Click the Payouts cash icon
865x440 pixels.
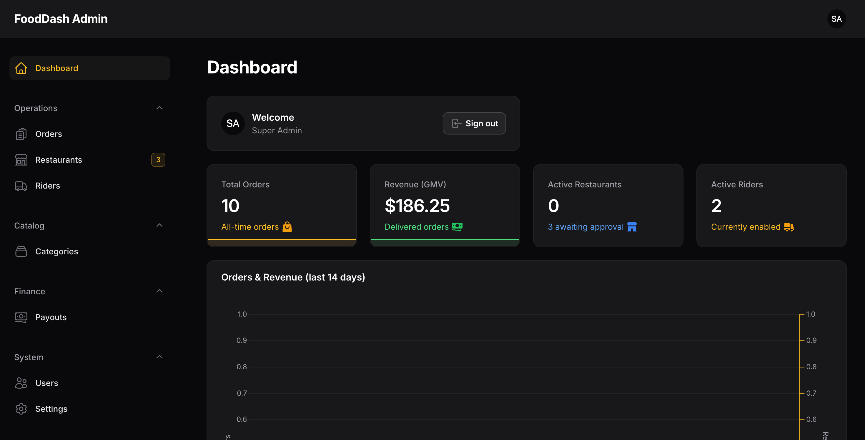(21, 317)
